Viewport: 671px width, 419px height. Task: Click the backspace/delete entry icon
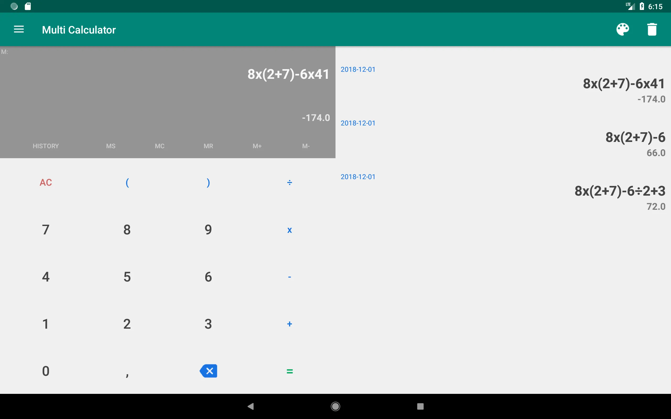point(208,371)
